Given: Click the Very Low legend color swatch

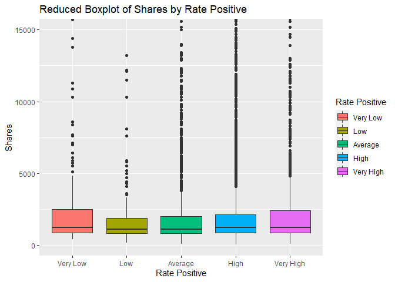Looking at the screenshot, I should click(343, 117).
